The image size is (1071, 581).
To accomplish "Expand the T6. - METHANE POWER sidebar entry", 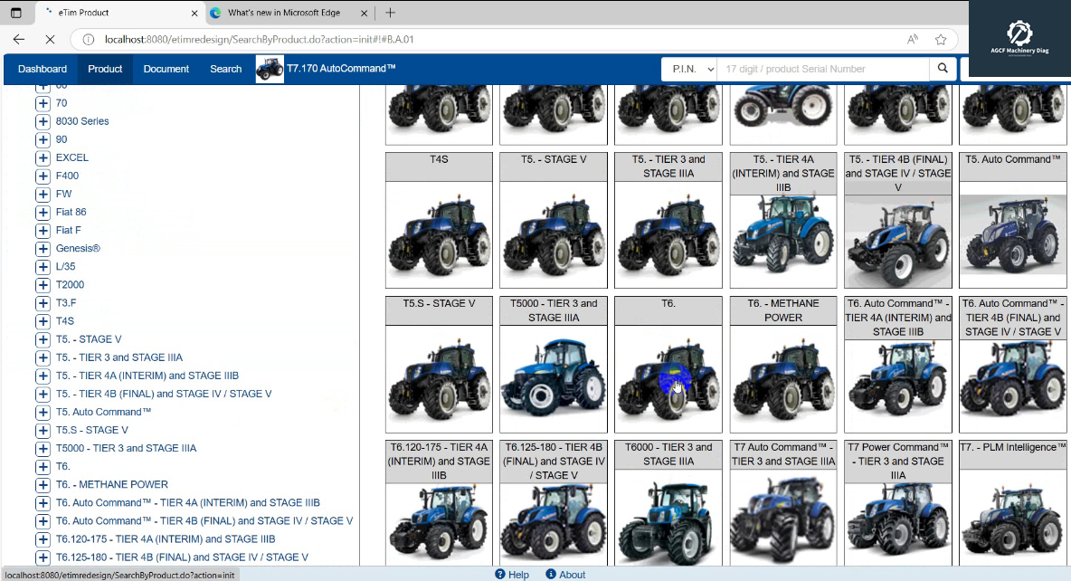I will tap(43, 484).
